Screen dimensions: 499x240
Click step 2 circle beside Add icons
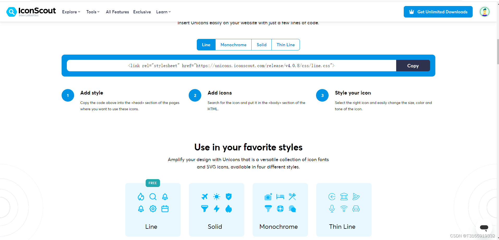[195, 95]
